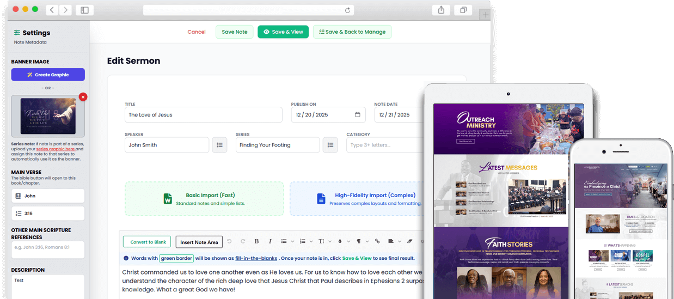
Task: Open calendar picker in Publish On field
Action: pos(358,115)
